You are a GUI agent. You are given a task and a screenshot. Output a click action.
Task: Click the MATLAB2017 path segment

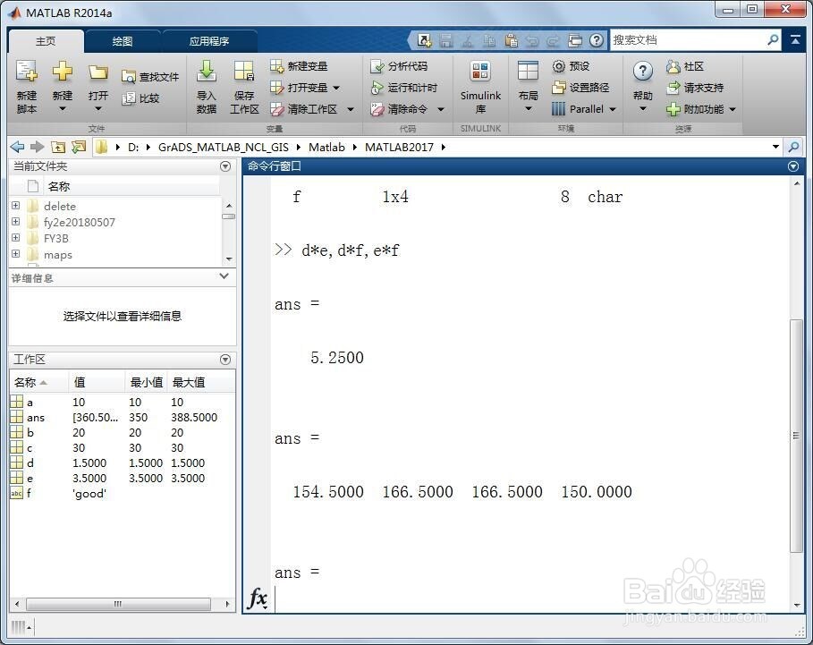click(x=399, y=148)
